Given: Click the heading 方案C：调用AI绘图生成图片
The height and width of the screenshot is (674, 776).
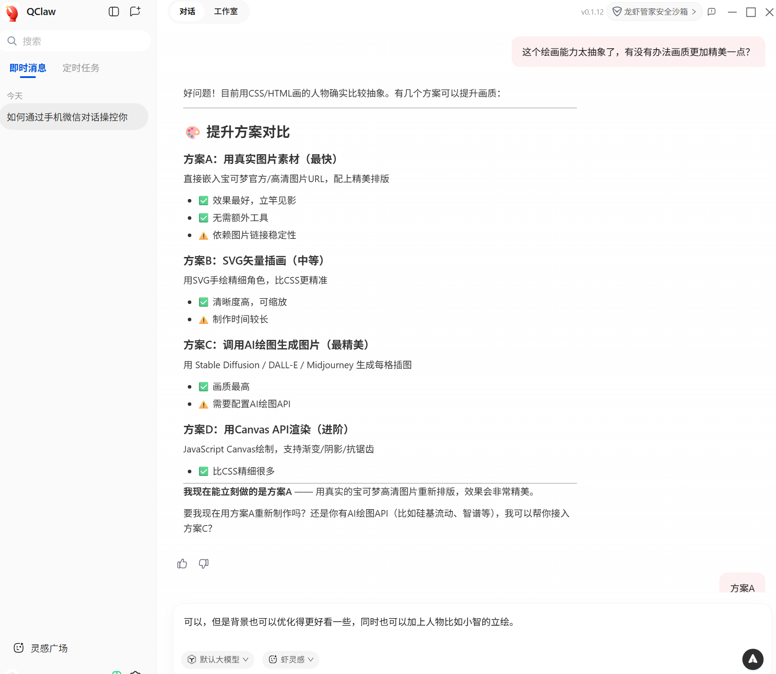Looking at the screenshot, I should point(276,345).
